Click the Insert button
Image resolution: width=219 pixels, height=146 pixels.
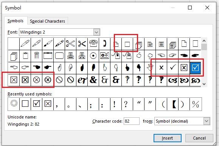(168, 138)
